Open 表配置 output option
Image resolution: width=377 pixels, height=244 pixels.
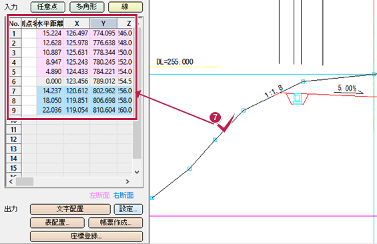click(57, 223)
